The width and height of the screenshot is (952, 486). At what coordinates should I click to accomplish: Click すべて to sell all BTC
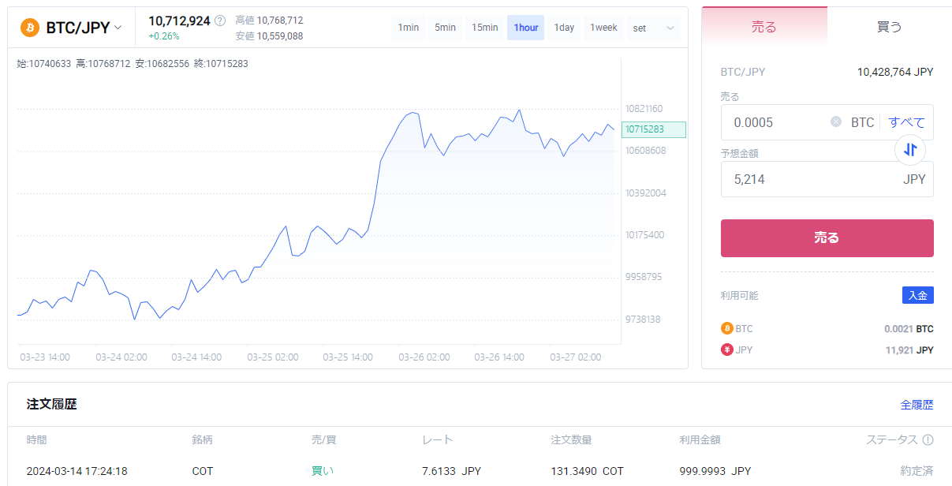906,122
